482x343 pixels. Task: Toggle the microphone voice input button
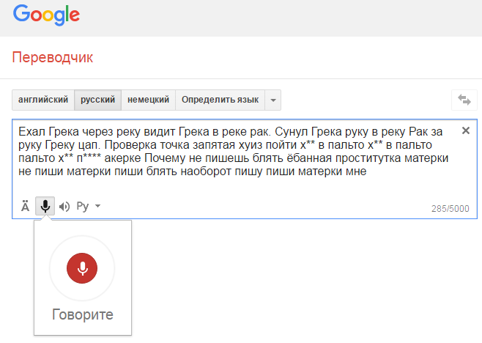point(45,206)
